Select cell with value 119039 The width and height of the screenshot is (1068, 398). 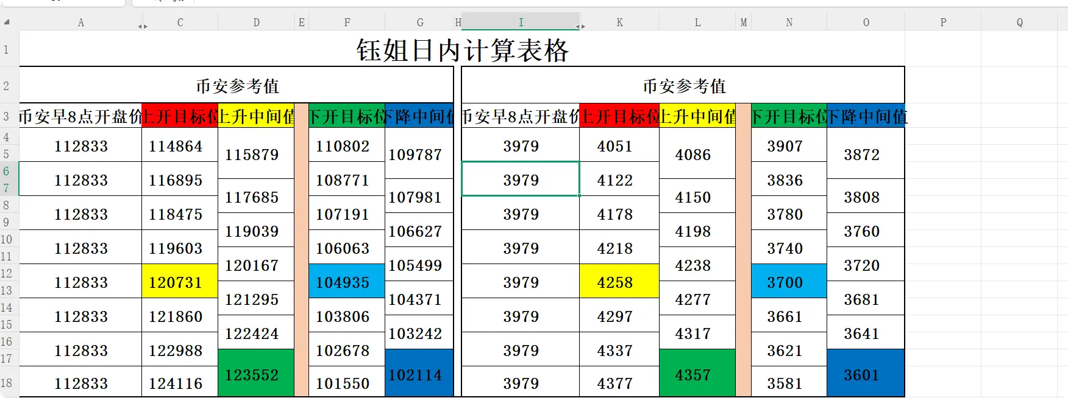pyautogui.click(x=256, y=230)
